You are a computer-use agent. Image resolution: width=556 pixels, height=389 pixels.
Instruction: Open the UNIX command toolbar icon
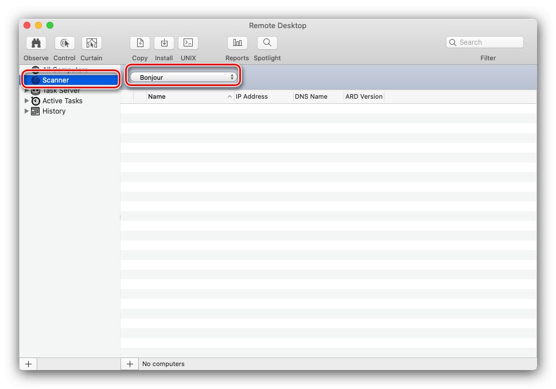tap(188, 43)
